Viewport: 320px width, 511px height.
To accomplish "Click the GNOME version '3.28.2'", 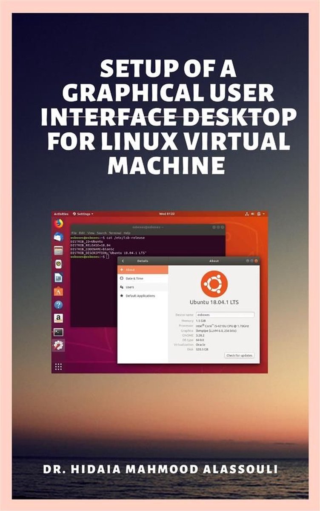I will pos(200,335).
